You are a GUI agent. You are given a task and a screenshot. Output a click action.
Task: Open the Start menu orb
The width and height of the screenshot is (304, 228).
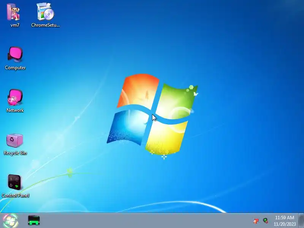11,221
